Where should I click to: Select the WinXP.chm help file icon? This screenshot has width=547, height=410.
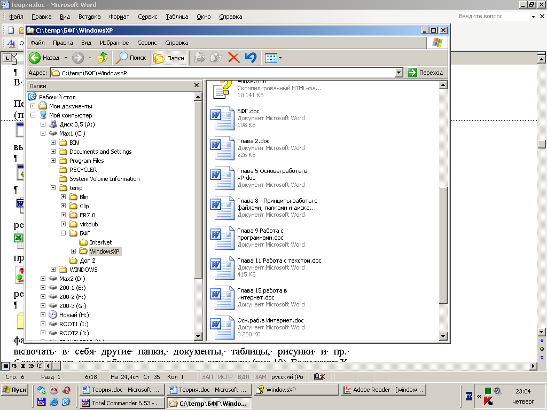click(223, 90)
